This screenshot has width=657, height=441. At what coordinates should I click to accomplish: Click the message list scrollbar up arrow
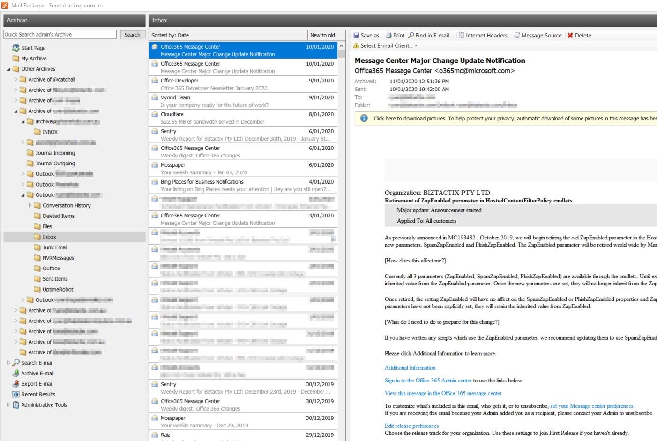pos(342,46)
